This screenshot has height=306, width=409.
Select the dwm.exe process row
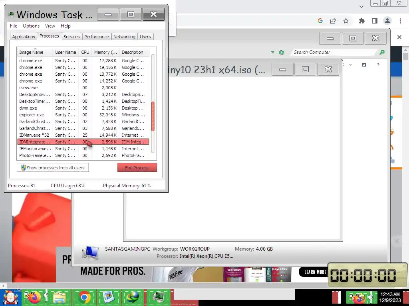point(83,108)
